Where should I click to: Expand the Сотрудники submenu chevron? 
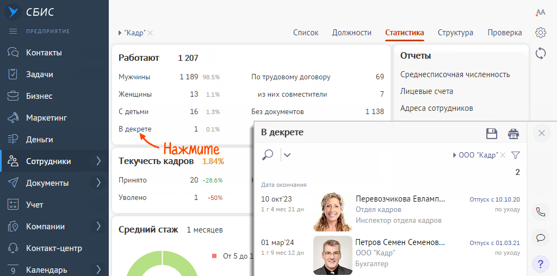(x=98, y=161)
